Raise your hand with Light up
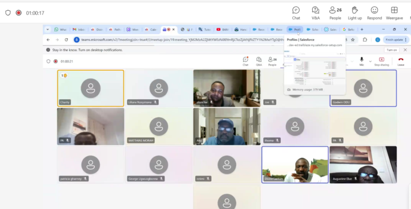The width and height of the screenshot is (411, 209). (x=354, y=13)
